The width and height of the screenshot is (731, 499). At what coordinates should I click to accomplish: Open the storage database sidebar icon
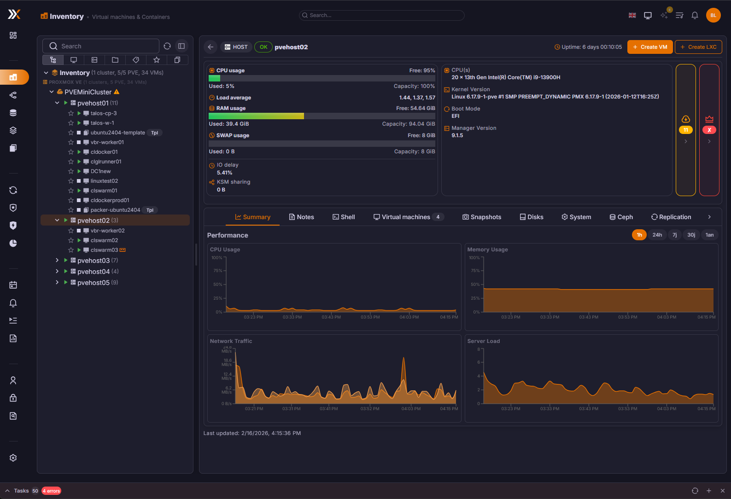click(x=13, y=113)
